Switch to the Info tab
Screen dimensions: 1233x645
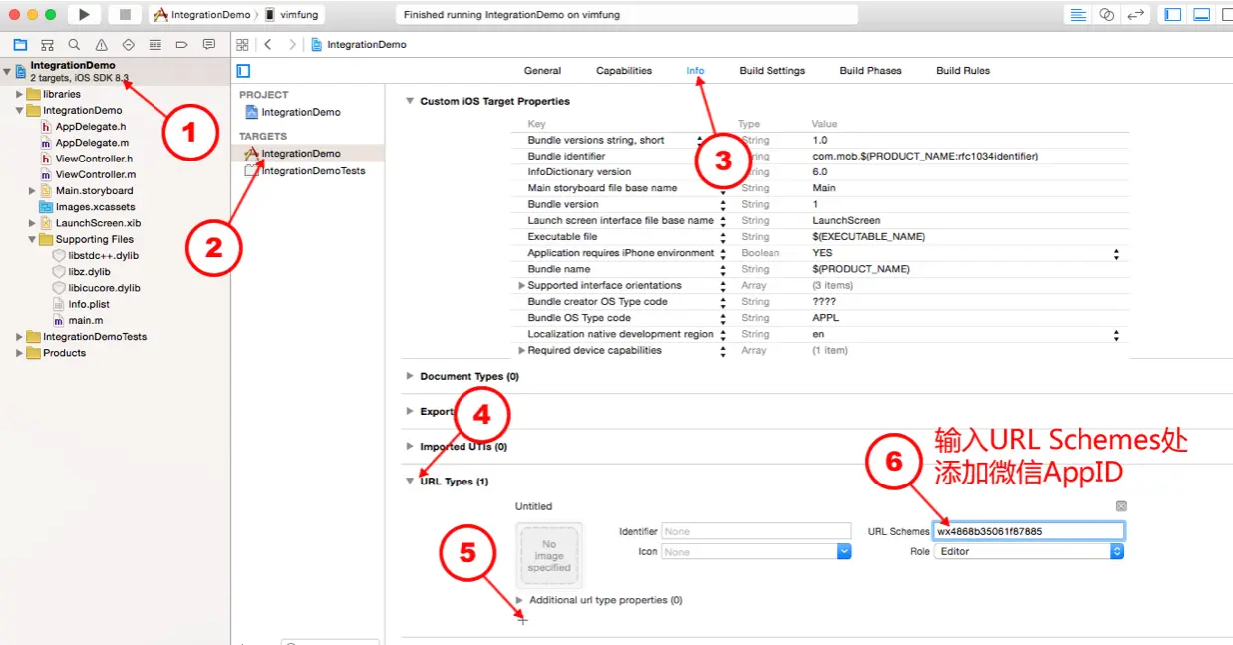point(695,71)
